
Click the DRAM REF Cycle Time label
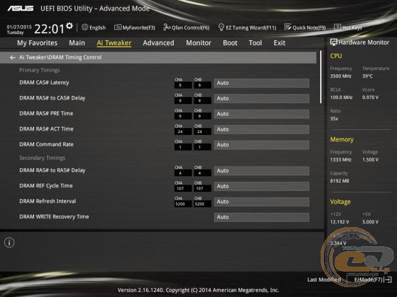pyautogui.click(x=46, y=186)
